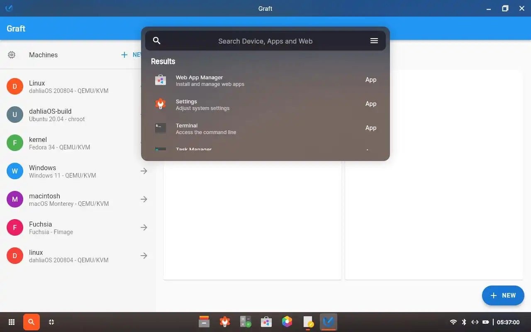Click the clock showing 05:37:00
Viewport: 531px width, 332px height.
pos(508,322)
